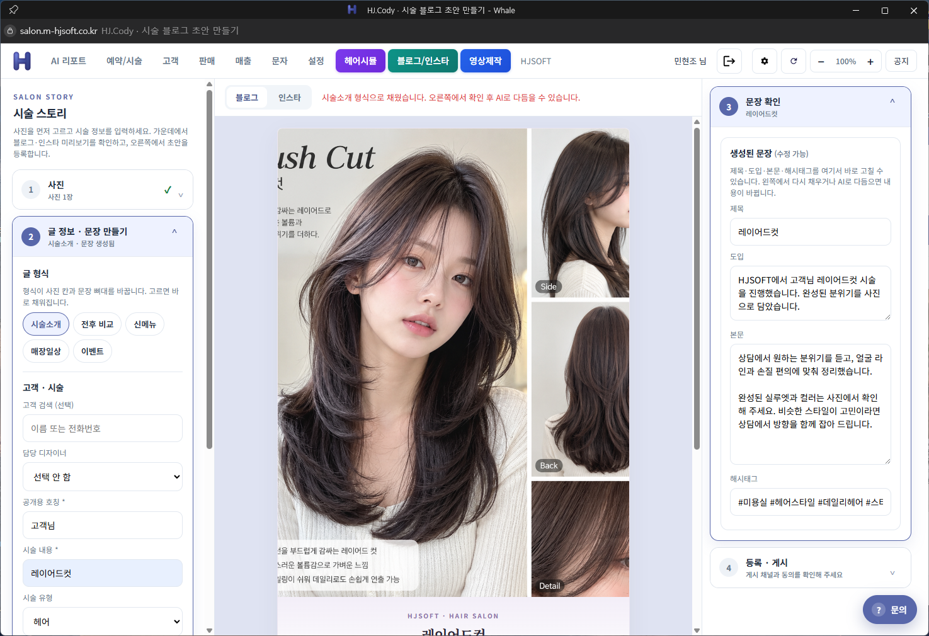Select the 시술소개 format chip
This screenshot has height=636, width=929.
[x=46, y=324]
